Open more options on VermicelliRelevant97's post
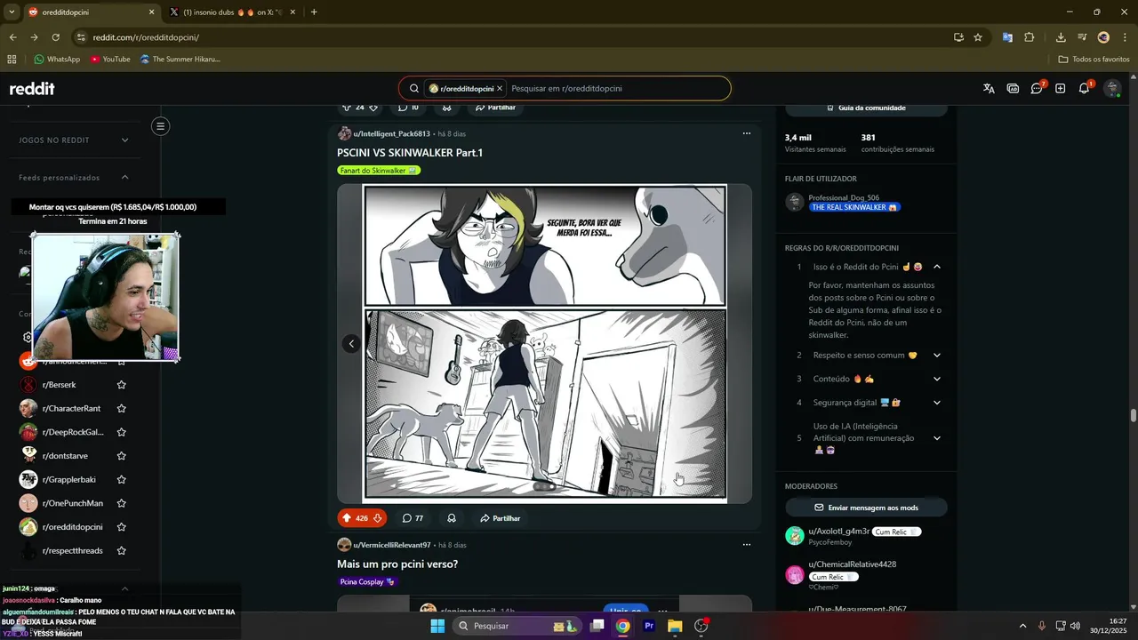The width and height of the screenshot is (1138, 640). click(747, 545)
